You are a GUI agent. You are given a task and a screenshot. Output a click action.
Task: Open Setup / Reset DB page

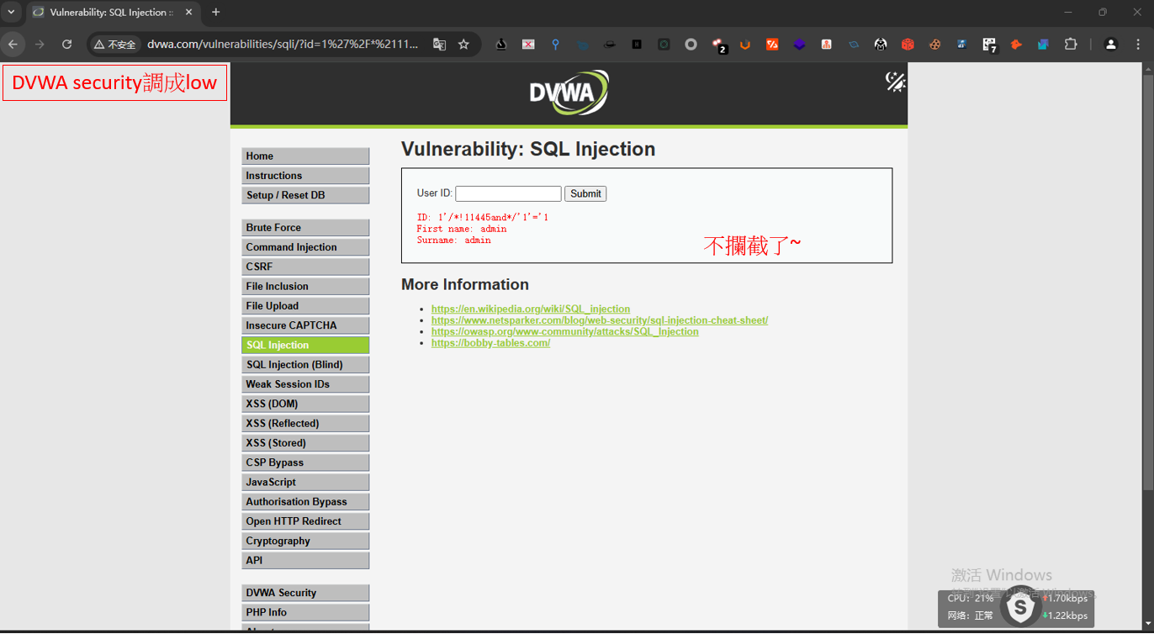(305, 195)
